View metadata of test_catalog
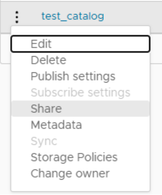Viewport: 162px width, 195px height. click(81, 125)
